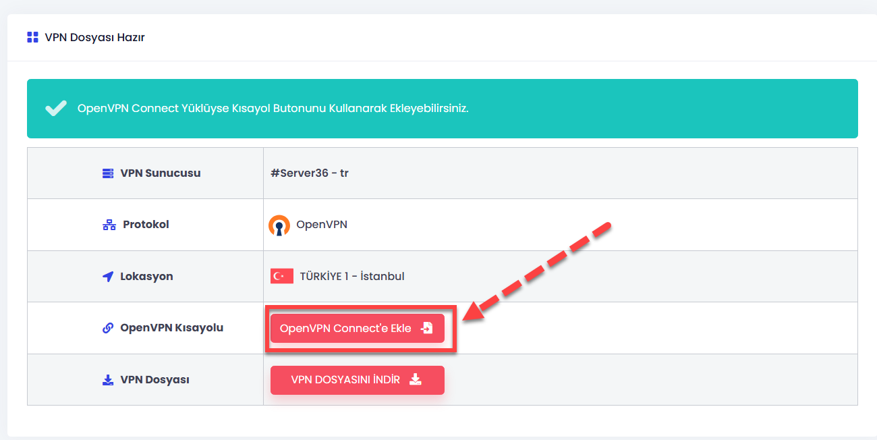Click the OpenVPN logo icon in Protokol row
Viewport: 877px width, 440px height.
[x=279, y=225]
